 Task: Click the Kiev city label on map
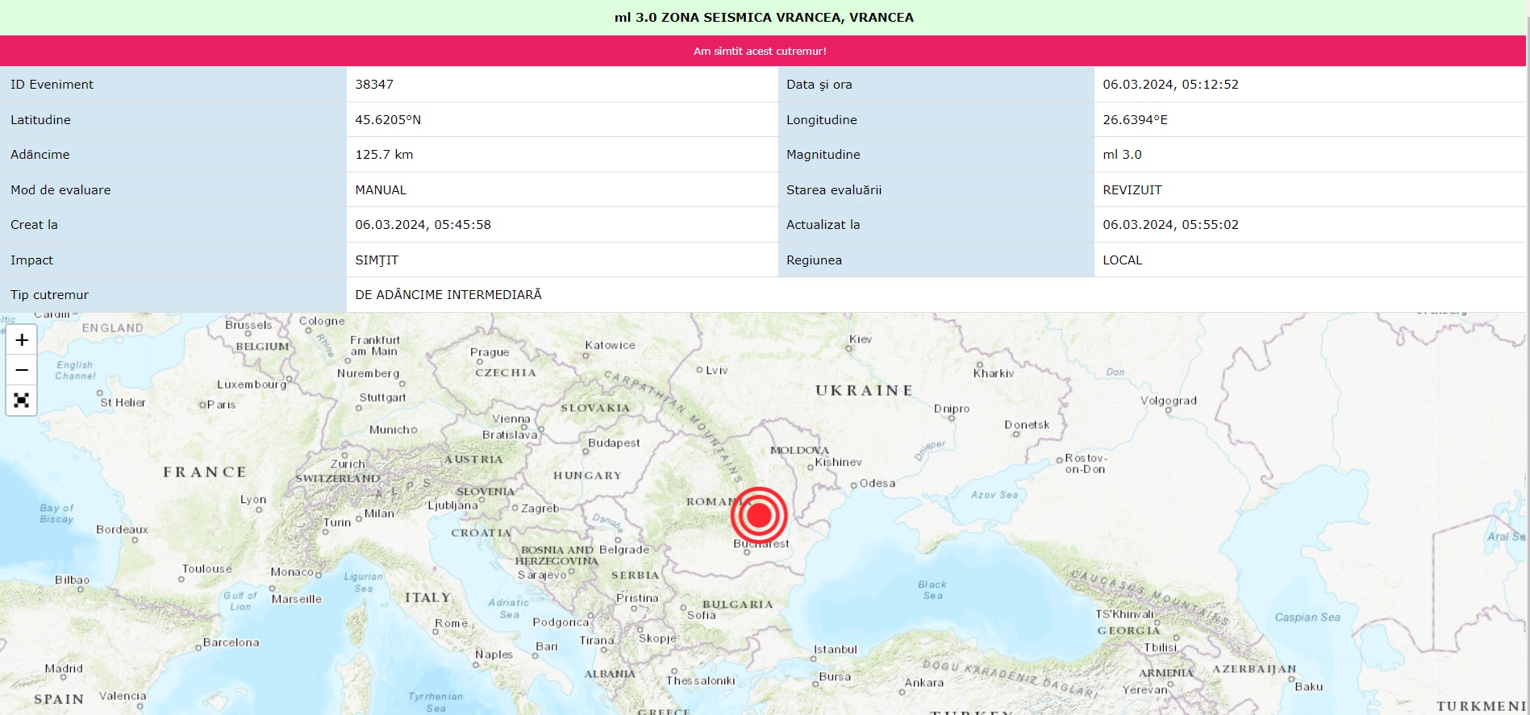[861, 339]
